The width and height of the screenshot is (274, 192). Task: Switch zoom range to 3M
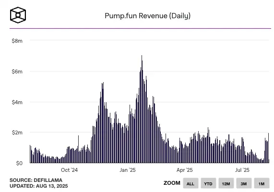(x=244, y=183)
